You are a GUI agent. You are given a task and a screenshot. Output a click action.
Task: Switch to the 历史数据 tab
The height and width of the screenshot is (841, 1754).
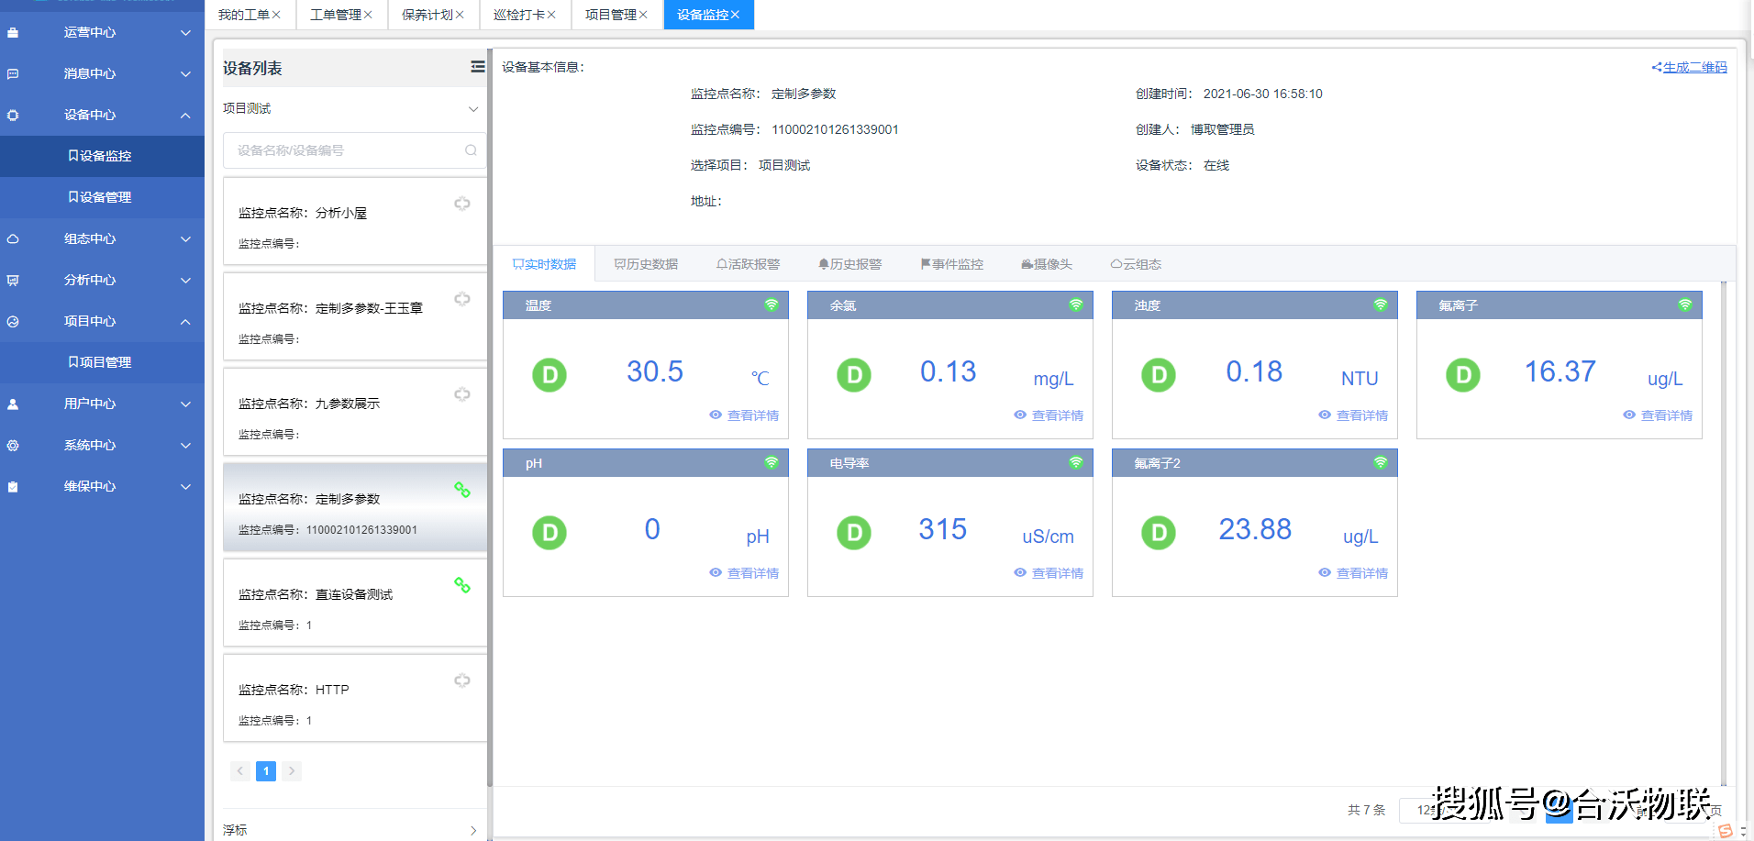click(646, 264)
